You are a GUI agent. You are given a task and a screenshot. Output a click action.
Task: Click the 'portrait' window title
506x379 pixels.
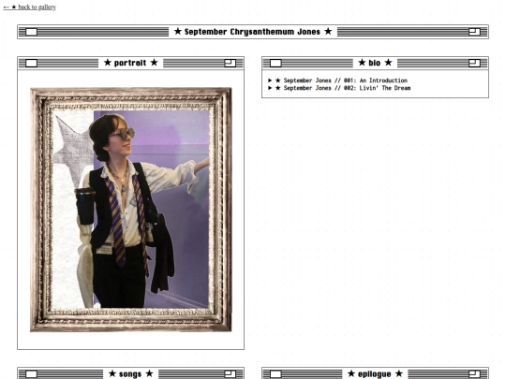[130, 63]
